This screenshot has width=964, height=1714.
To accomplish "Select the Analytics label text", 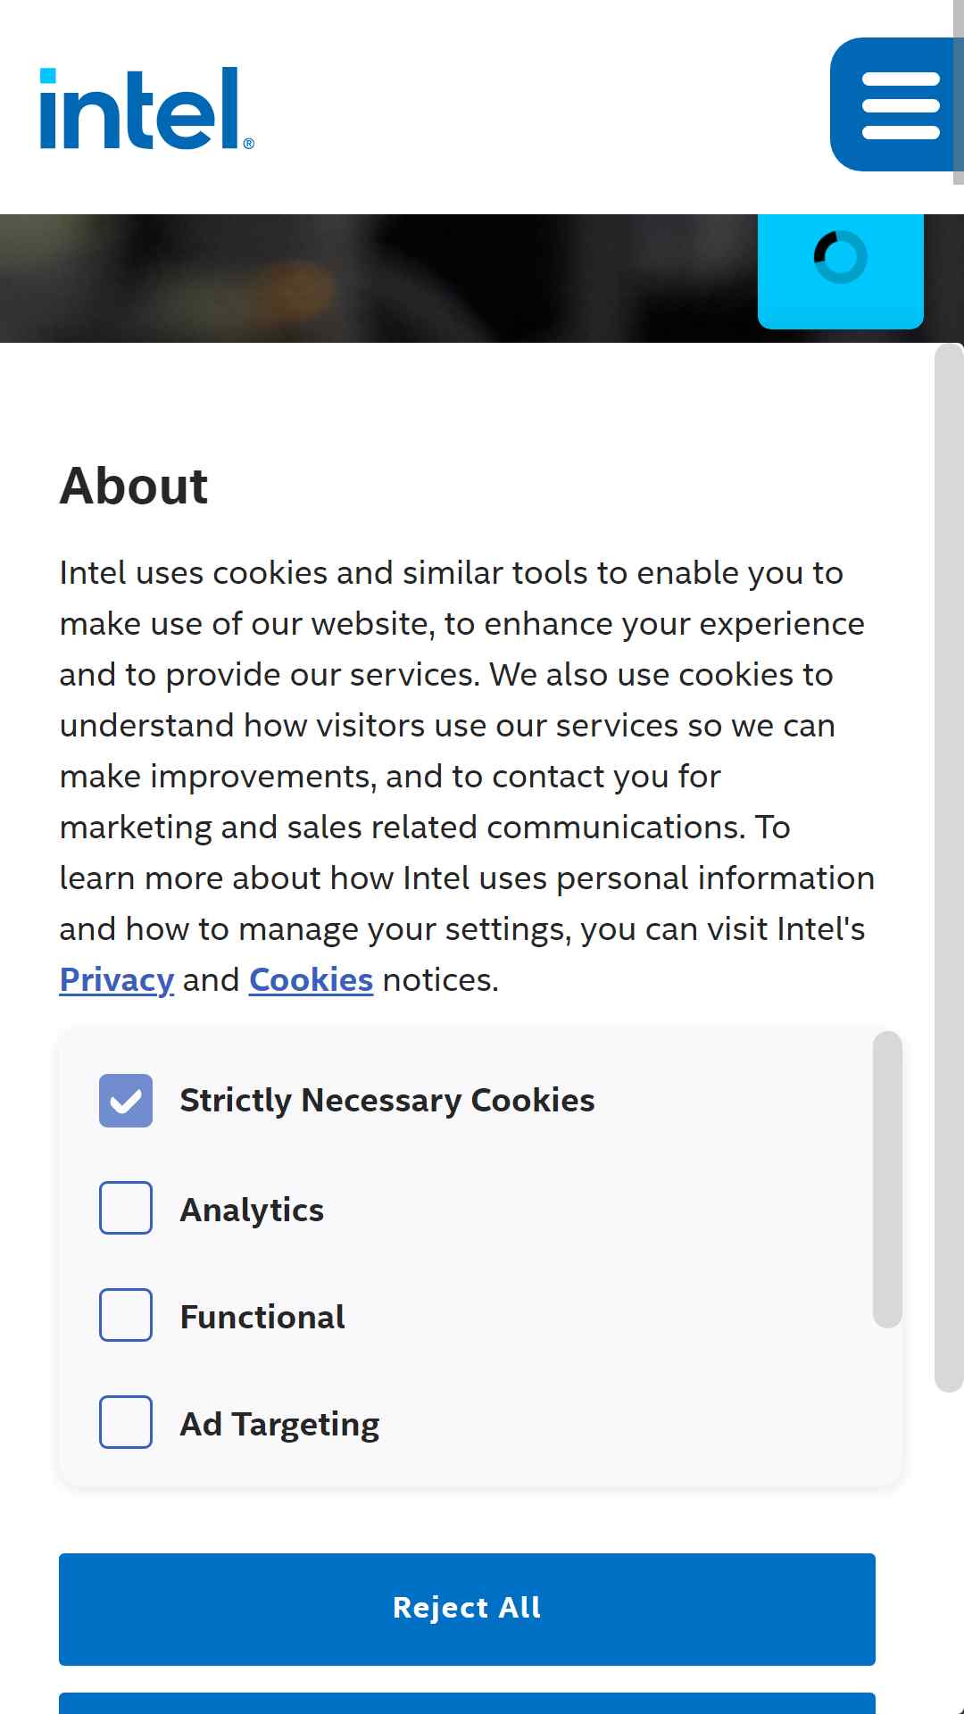I will [x=252, y=1210].
